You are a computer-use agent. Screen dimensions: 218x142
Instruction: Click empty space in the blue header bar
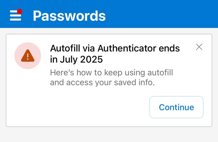(x=162, y=14)
